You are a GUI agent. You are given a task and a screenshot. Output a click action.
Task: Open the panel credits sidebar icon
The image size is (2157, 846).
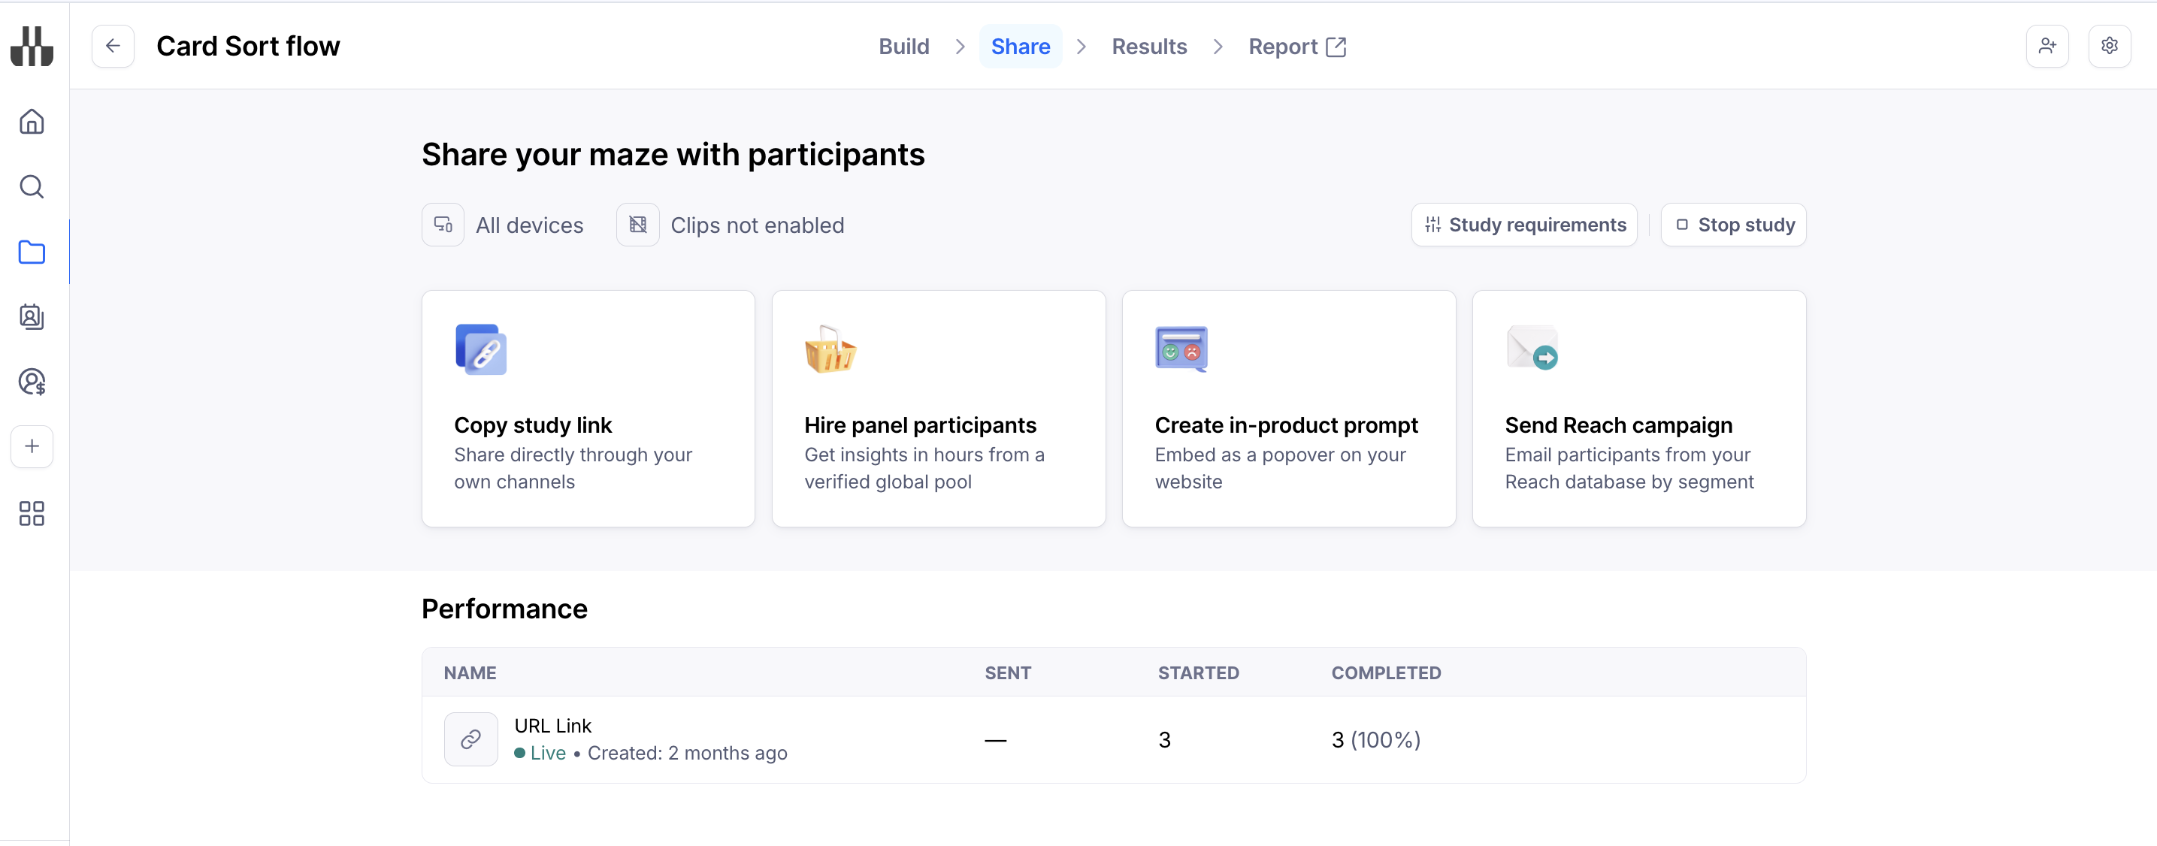pos(32,382)
